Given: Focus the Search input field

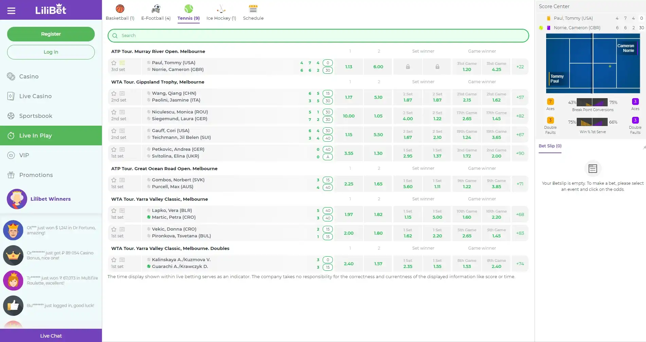Looking at the screenshot, I should [x=318, y=36].
